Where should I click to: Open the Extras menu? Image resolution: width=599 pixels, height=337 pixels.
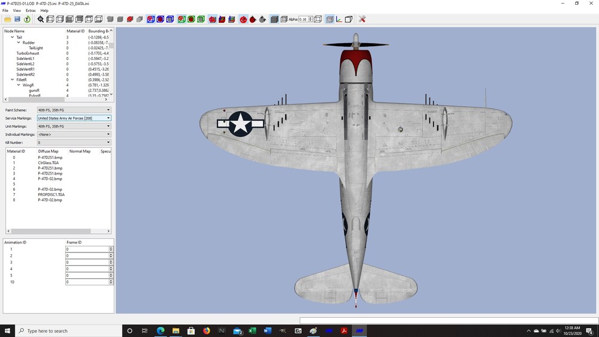[x=31, y=11]
